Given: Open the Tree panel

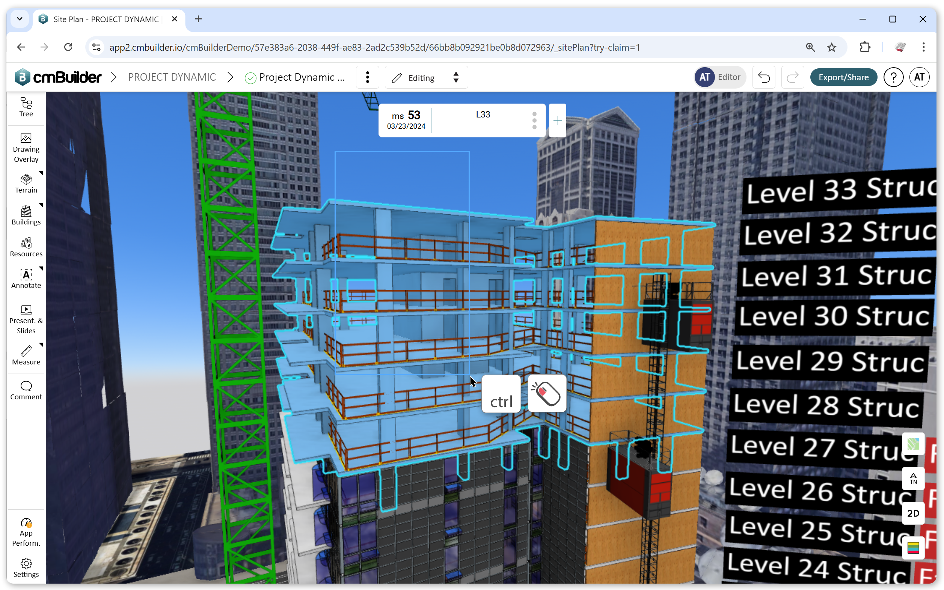Looking at the screenshot, I should coord(26,107).
